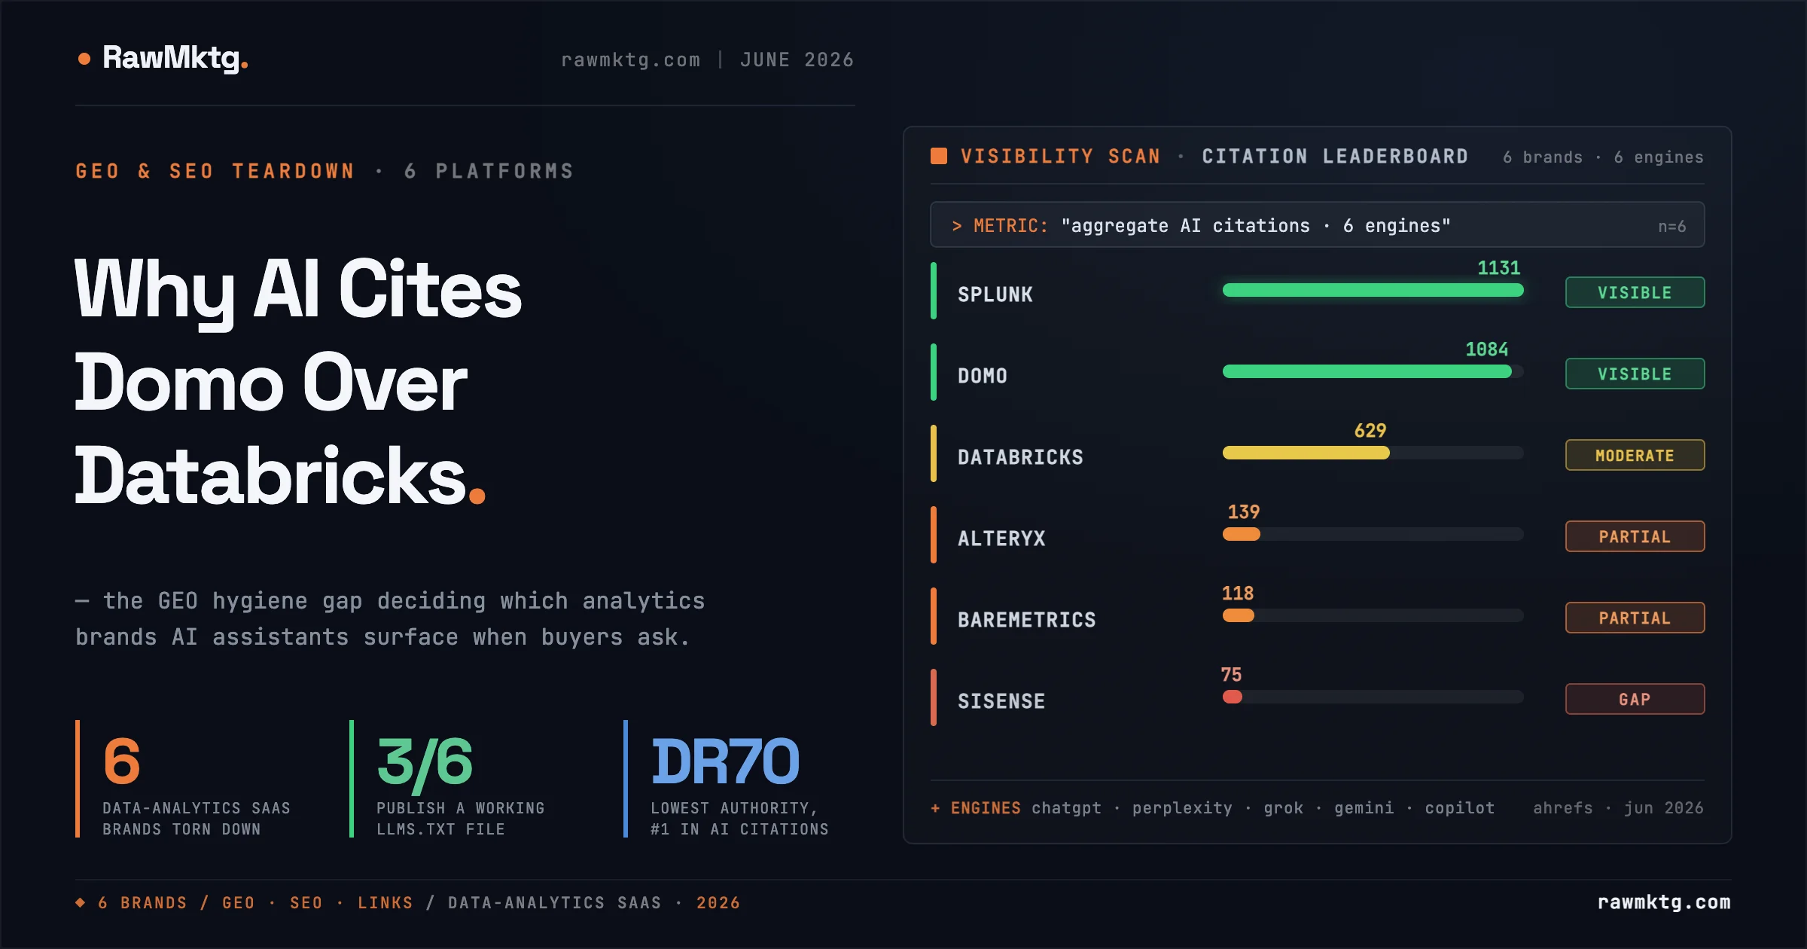The height and width of the screenshot is (949, 1807).
Task: Click the Splunk green citation bar
Action: point(1373,290)
